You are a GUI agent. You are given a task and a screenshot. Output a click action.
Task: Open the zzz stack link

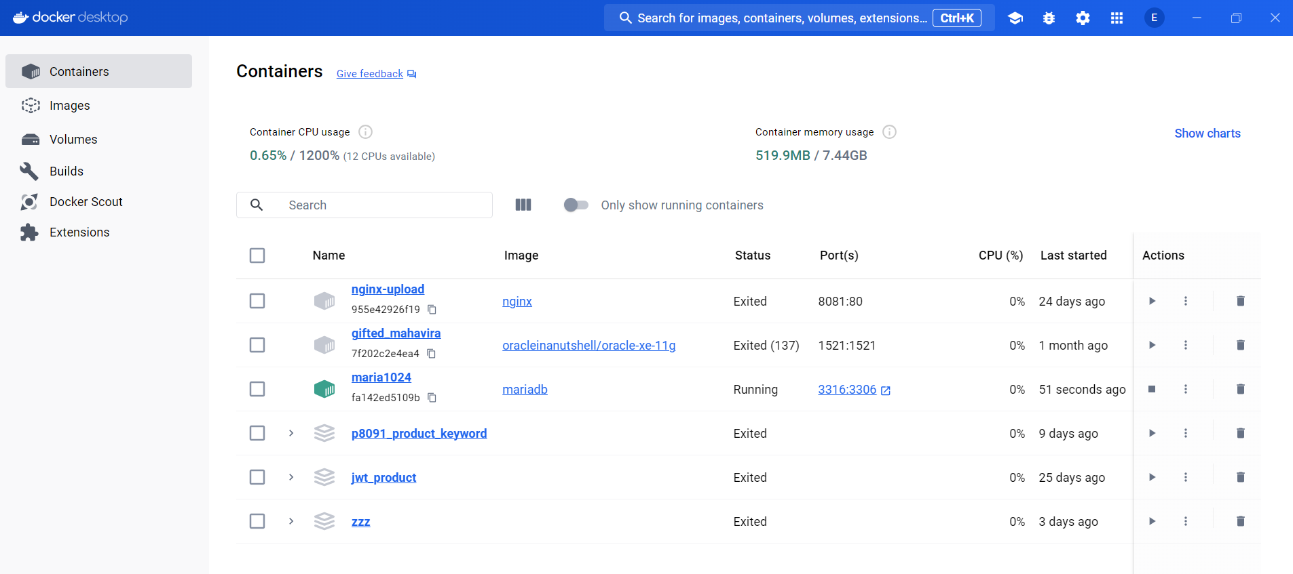click(x=360, y=522)
